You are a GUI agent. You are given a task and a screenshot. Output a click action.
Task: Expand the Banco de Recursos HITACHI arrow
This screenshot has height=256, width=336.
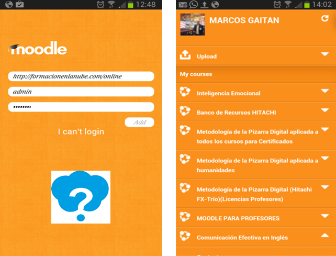pyautogui.click(x=324, y=110)
